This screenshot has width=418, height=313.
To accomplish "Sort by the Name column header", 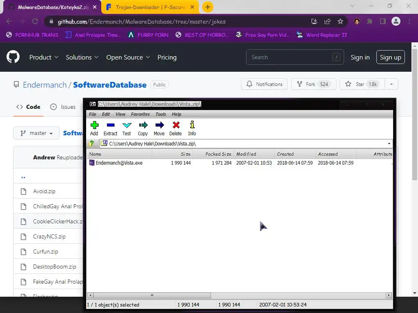I will [120, 154].
